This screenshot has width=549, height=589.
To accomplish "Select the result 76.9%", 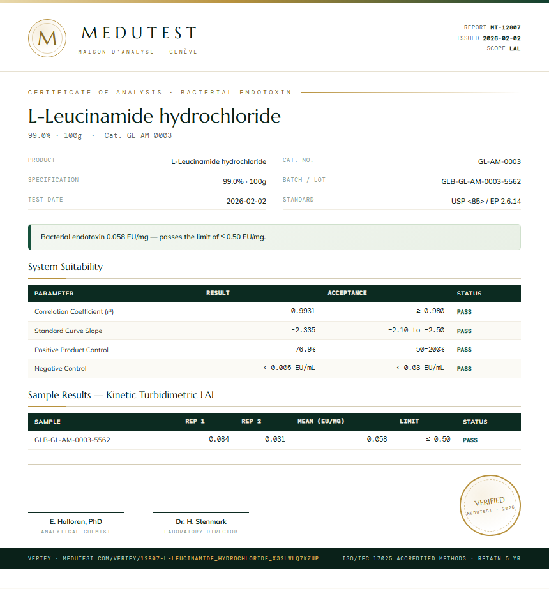I will click(x=305, y=349).
